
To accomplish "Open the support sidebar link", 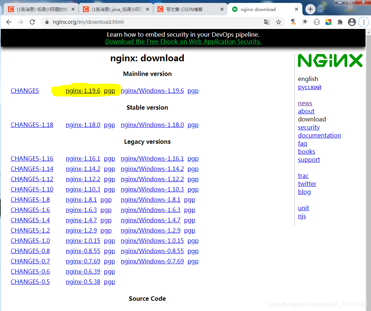I will click(309, 160).
